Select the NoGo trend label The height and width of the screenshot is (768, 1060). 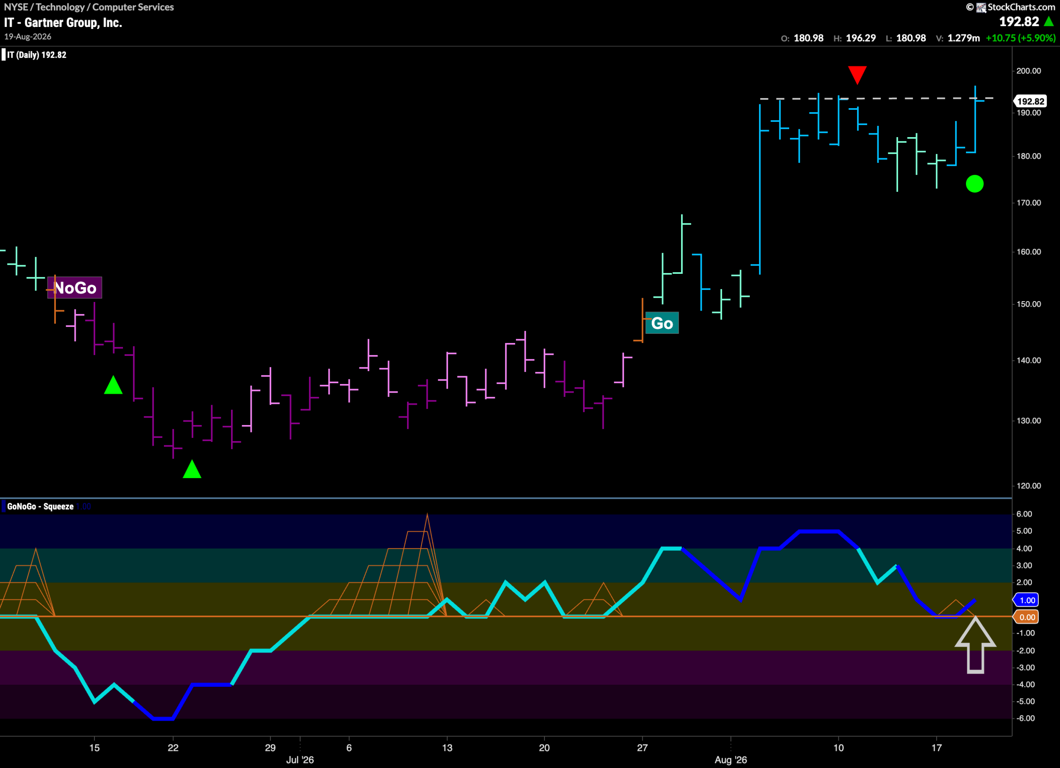(75, 287)
